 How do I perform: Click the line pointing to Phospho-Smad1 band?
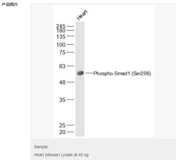coord(89,73)
